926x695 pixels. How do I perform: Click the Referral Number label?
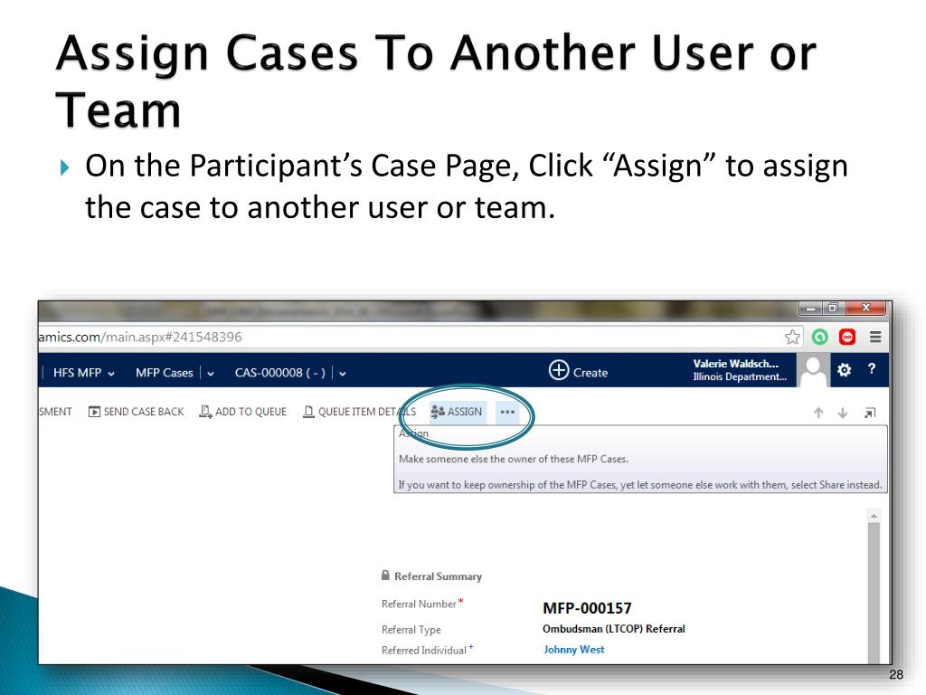click(x=419, y=604)
